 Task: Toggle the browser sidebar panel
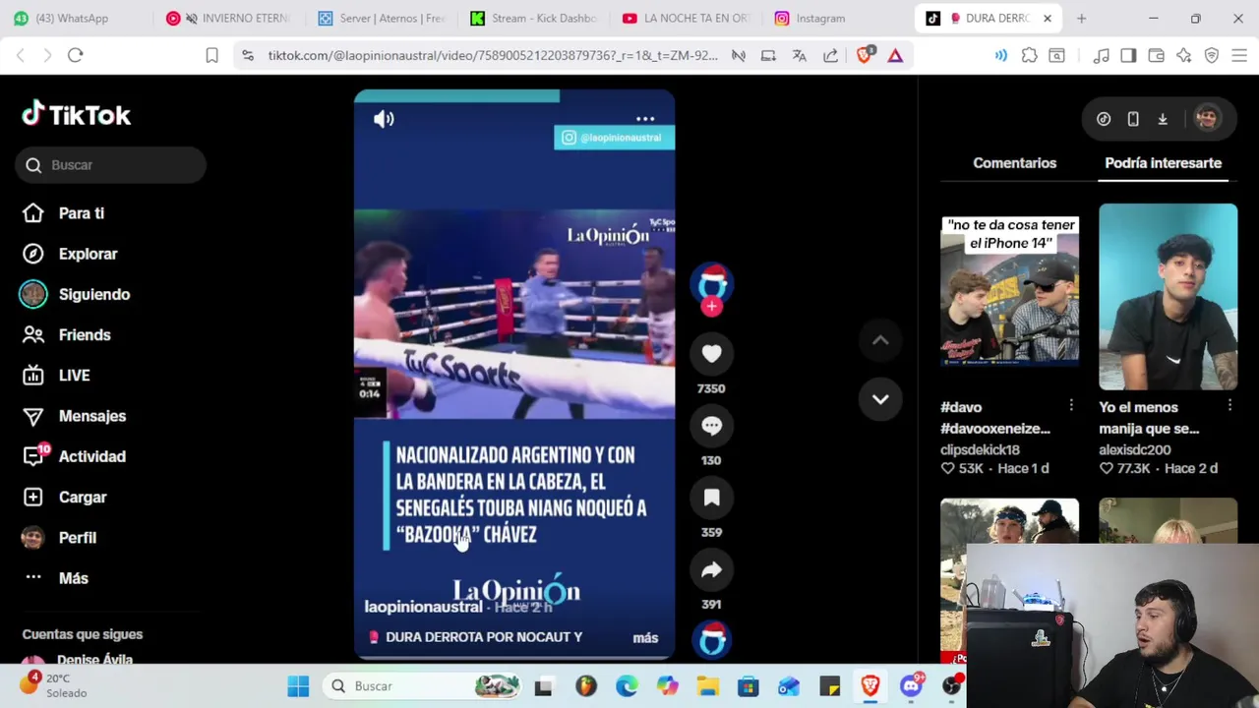click(x=1128, y=56)
